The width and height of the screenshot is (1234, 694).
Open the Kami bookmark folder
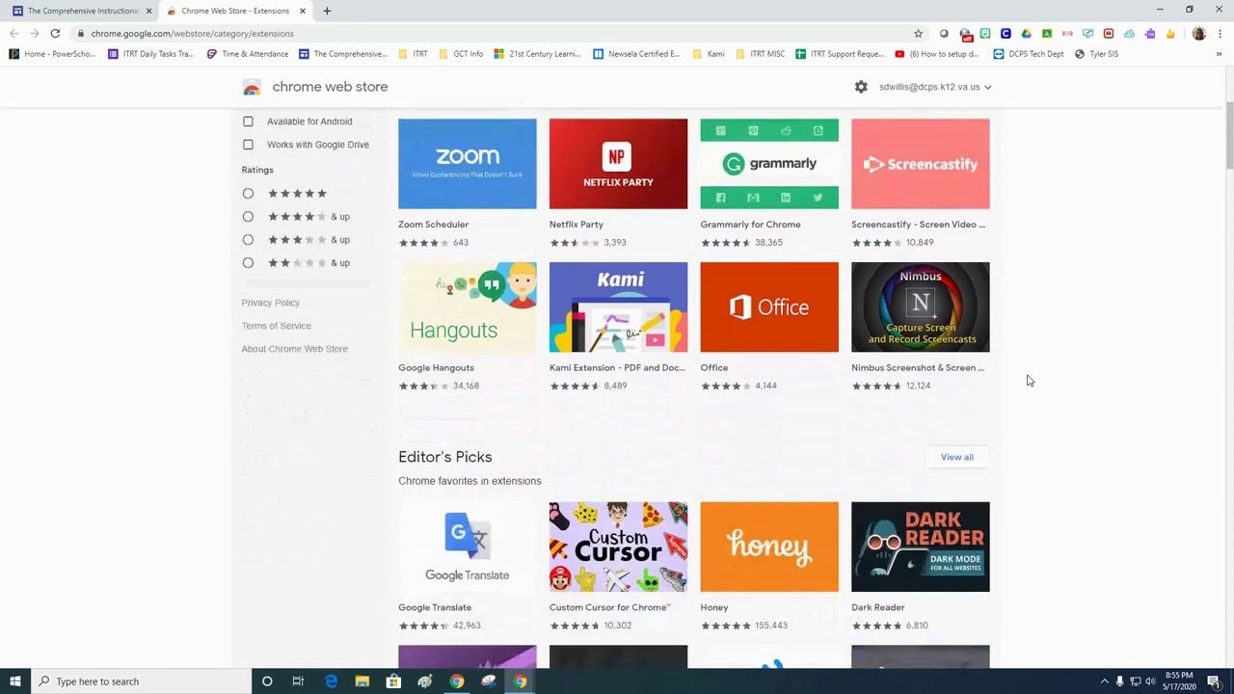(x=709, y=54)
